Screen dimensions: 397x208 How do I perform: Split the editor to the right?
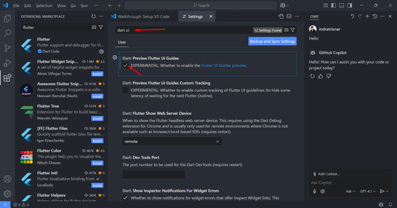pyautogui.click(x=289, y=16)
